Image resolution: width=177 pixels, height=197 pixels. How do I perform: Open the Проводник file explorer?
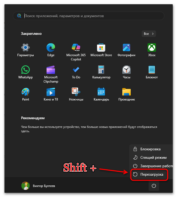click(x=127, y=94)
